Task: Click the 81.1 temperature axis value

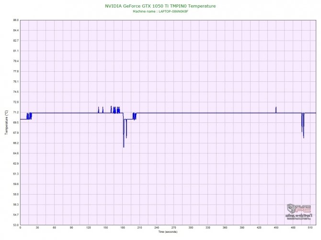Action: point(16,51)
